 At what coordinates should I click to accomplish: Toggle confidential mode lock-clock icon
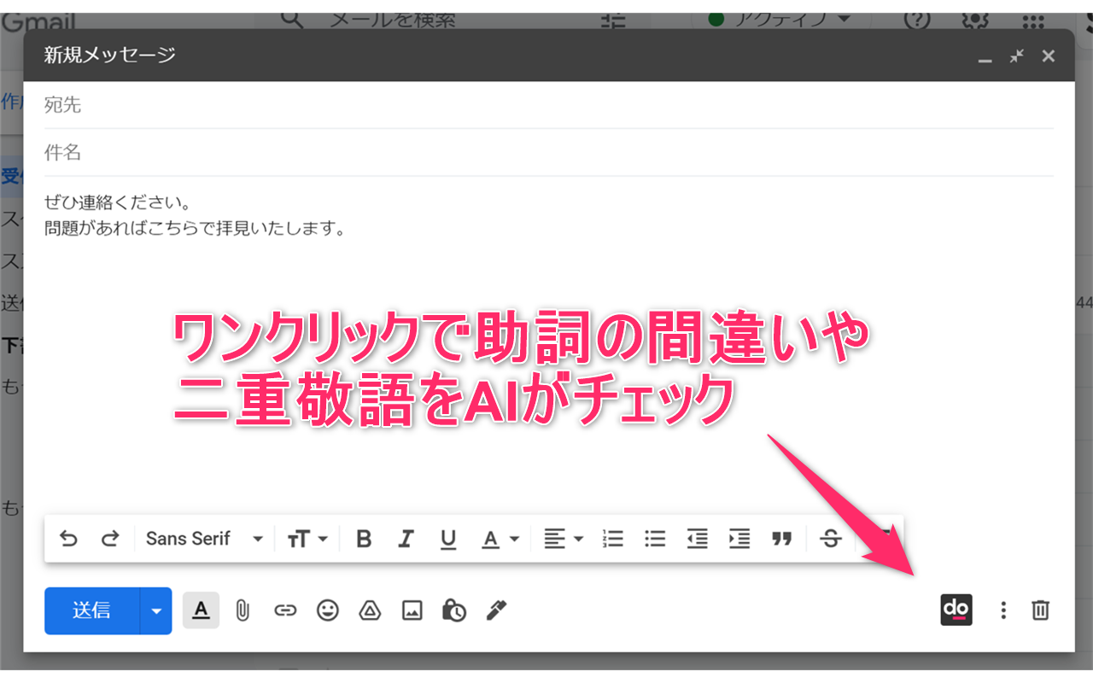[454, 610]
